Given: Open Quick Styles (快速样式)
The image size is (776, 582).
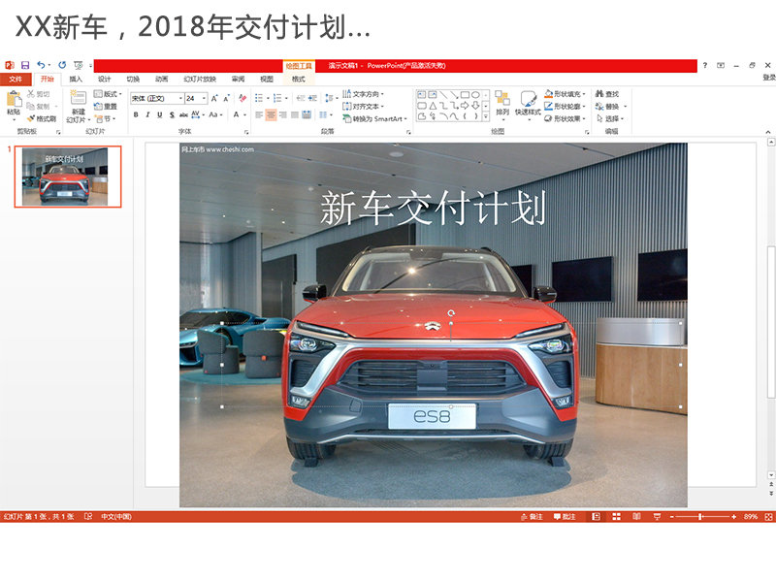Looking at the screenshot, I should pos(528,104).
